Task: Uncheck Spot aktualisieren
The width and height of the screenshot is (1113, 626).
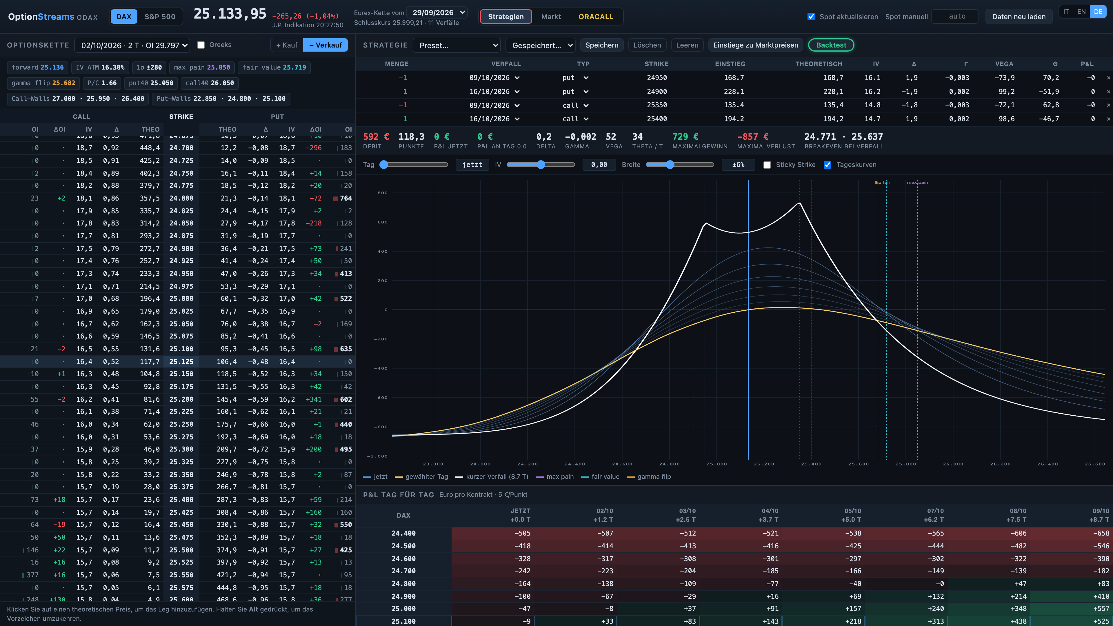Action: (811, 17)
